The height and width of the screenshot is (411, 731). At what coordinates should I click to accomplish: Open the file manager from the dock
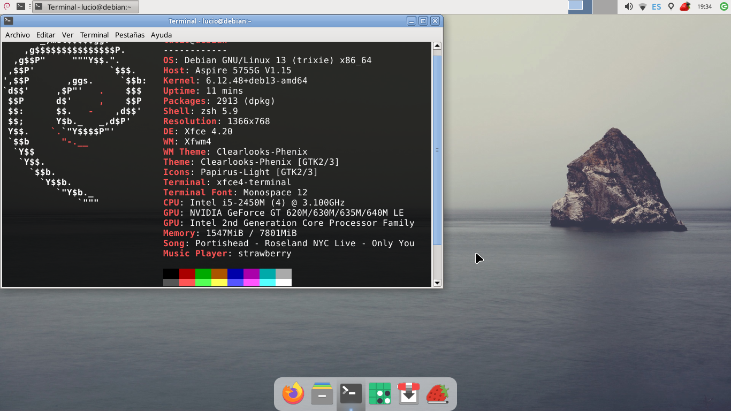pyautogui.click(x=322, y=394)
